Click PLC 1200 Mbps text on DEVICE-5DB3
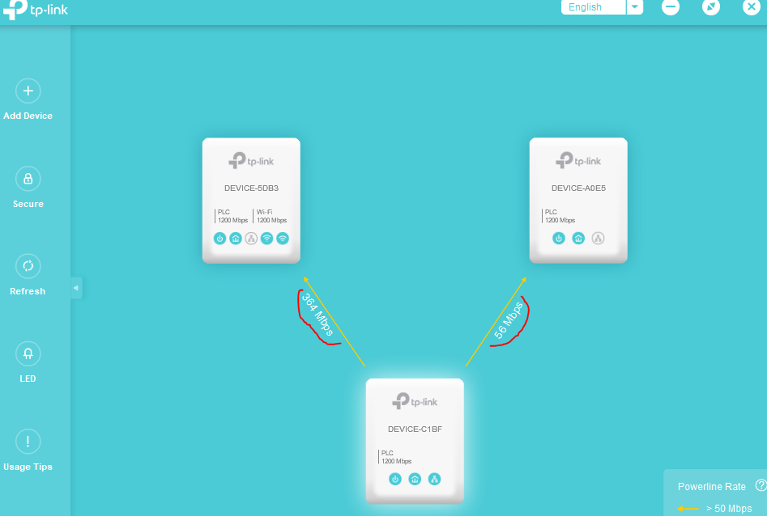Viewport: 767px width, 516px height. 232,216
